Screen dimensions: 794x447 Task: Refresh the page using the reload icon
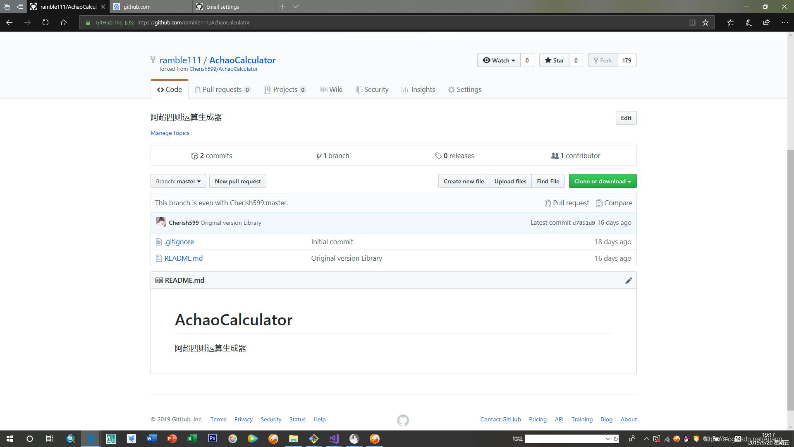coord(45,23)
